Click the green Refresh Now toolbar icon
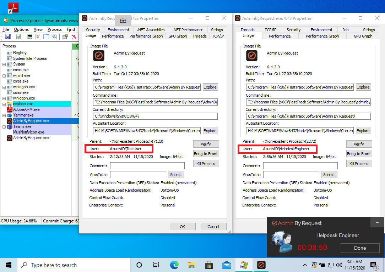This screenshot has height=272, width=385. tap(19, 37)
